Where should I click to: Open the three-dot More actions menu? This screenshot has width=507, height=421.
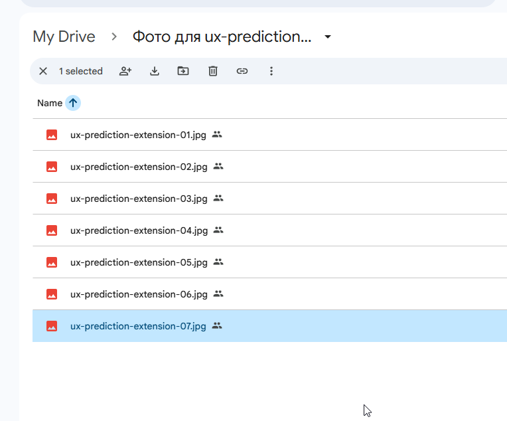coord(271,71)
